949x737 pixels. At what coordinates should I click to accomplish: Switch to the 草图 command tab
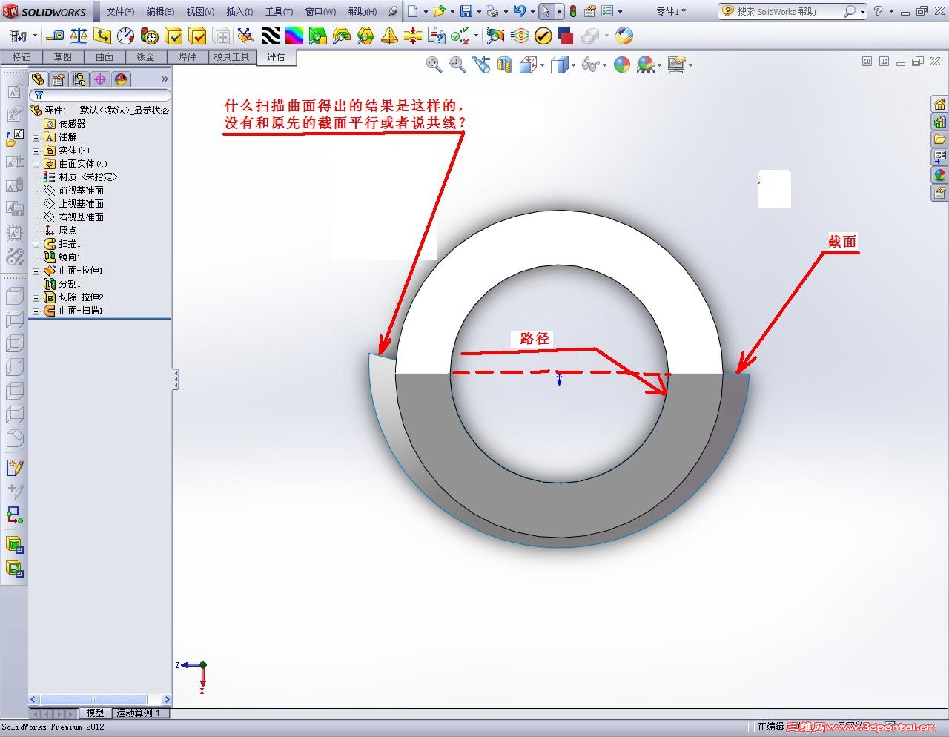(62, 57)
